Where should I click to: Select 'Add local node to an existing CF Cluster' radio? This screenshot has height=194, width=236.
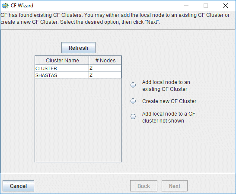click(x=133, y=85)
